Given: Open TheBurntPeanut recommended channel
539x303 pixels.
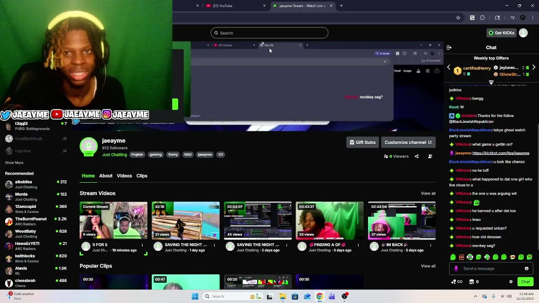Looking at the screenshot, I should [x=36, y=221].
